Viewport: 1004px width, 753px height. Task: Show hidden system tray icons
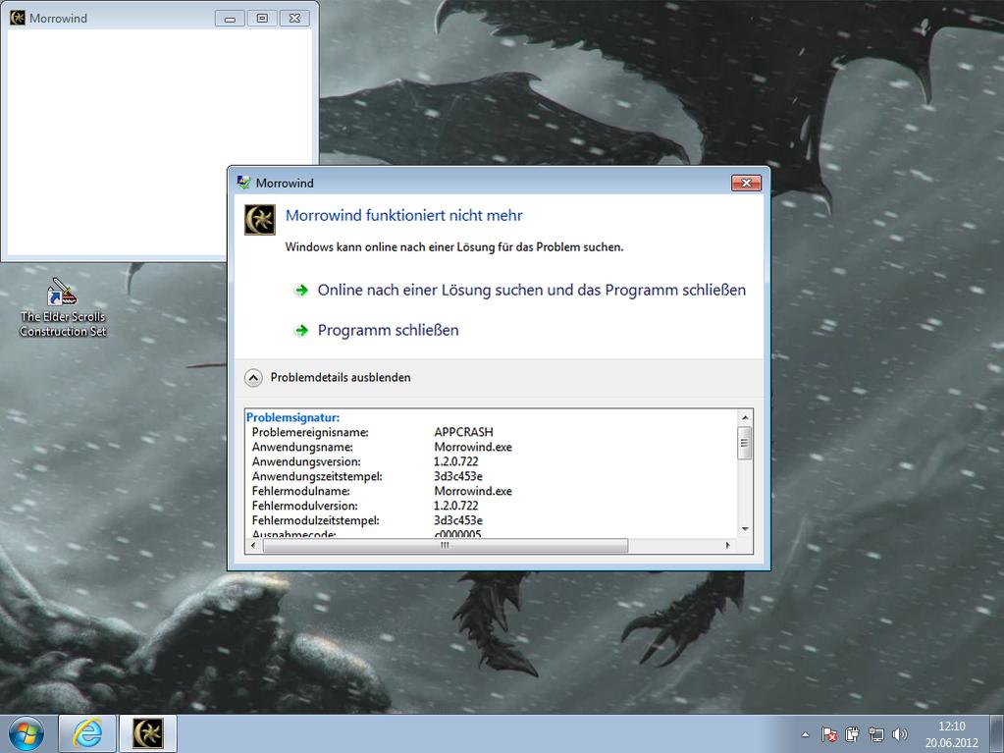(x=806, y=734)
